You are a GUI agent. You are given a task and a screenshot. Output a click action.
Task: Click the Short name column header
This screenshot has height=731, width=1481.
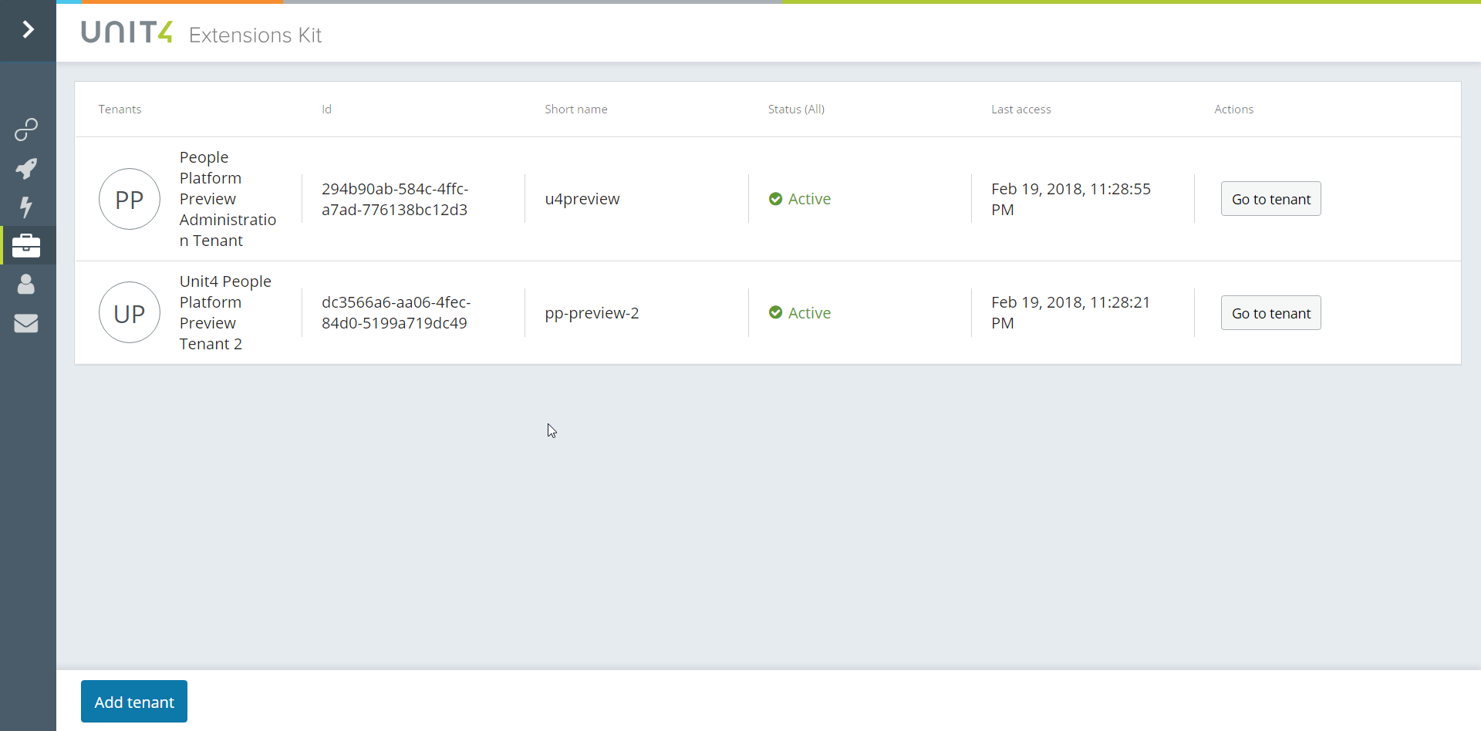coord(576,109)
